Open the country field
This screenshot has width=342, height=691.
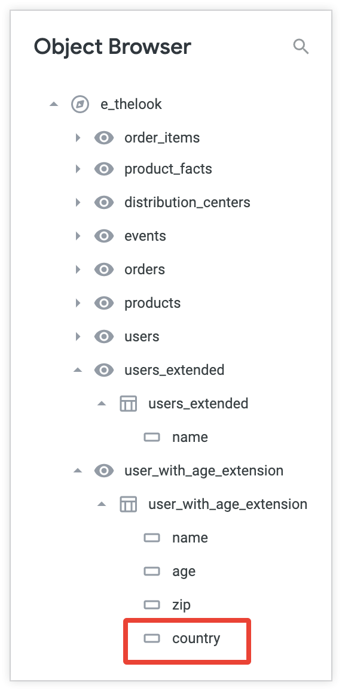tap(196, 638)
